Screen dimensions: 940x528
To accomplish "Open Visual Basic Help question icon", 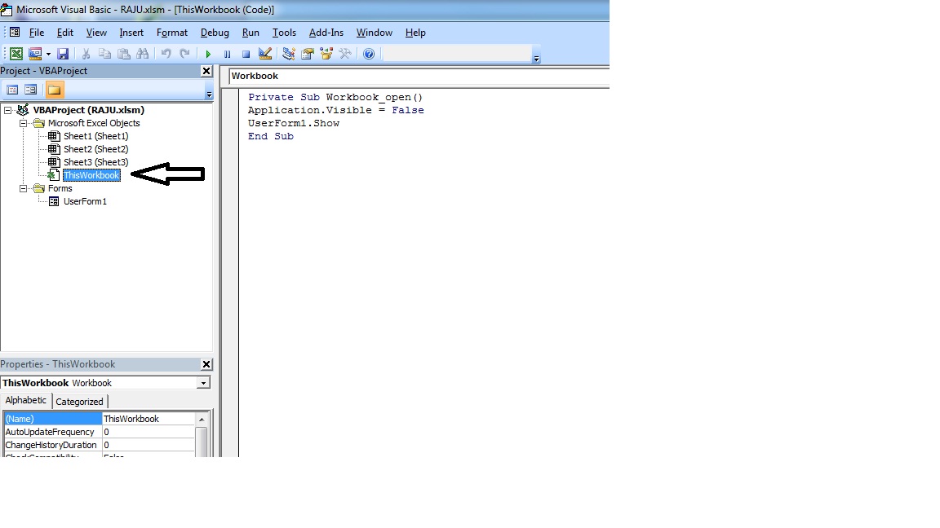I will point(369,54).
